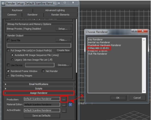The height and width of the screenshot is (120, 151).
Task: Click the renderer list scrollbar down arrow
Action: coord(144,91)
